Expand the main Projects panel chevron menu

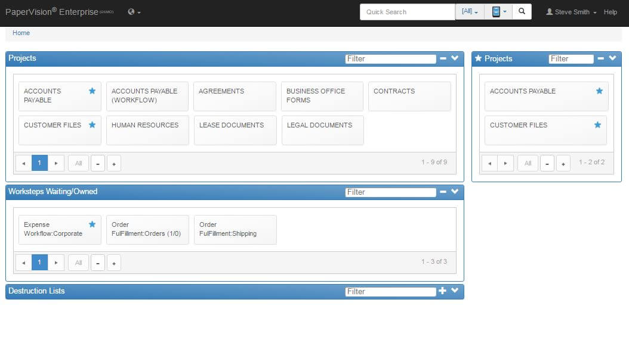pos(455,58)
